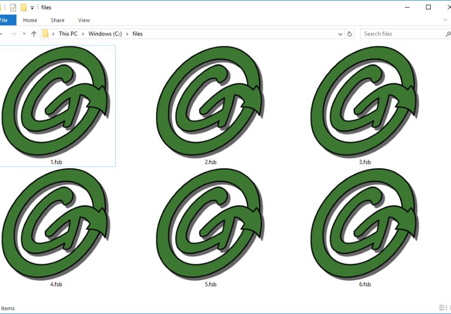Click the search magnifier icon
The width and height of the screenshot is (451, 314).
[448, 34]
